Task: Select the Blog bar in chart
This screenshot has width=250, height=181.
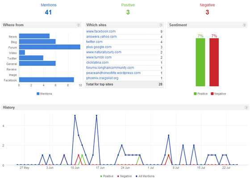Action: pos(37,42)
